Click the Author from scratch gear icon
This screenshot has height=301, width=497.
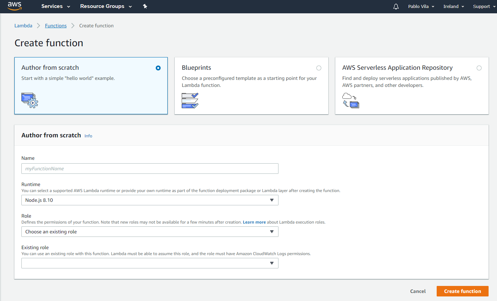pos(30,100)
